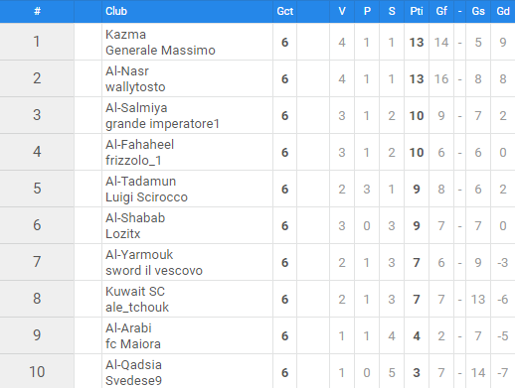This screenshot has height=388, width=515.
Task: Open Al-Yarmouk club link
Action: click(x=139, y=255)
